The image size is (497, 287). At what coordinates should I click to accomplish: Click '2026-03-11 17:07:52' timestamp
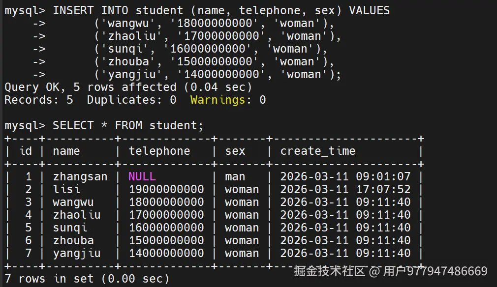345,190
